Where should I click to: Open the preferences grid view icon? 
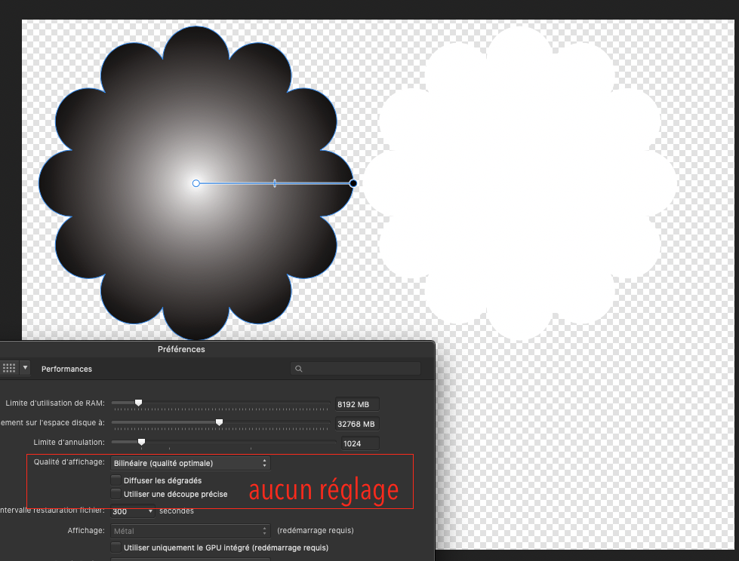click(x=9, y=368)
